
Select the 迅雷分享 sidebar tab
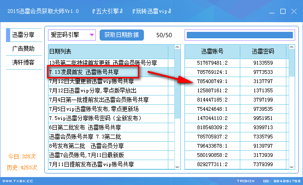(24, 35)
